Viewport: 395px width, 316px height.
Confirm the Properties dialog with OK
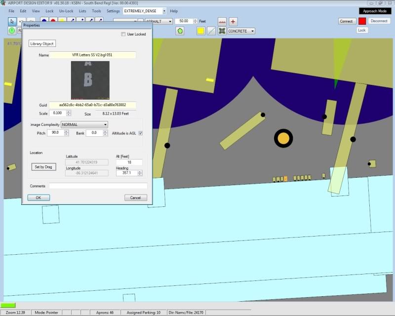coord(39,197)
